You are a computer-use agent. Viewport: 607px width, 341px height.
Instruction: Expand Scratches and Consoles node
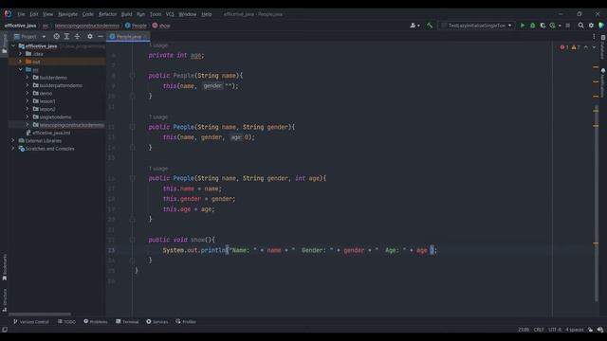click(13, 149)
